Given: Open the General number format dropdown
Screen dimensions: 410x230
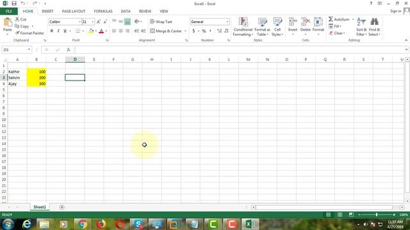Looking at the screenshot, I should (x=227, y=22).
